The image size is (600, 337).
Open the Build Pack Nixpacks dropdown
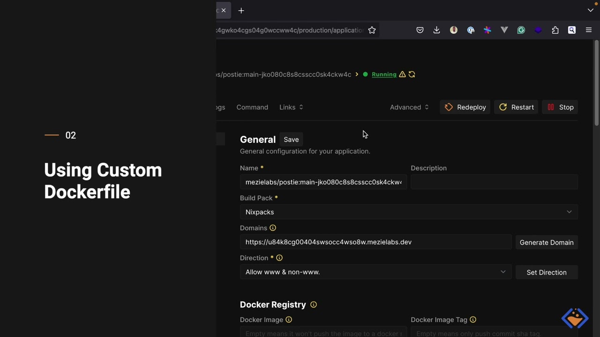pyautogui.click(x=409, y=212)
